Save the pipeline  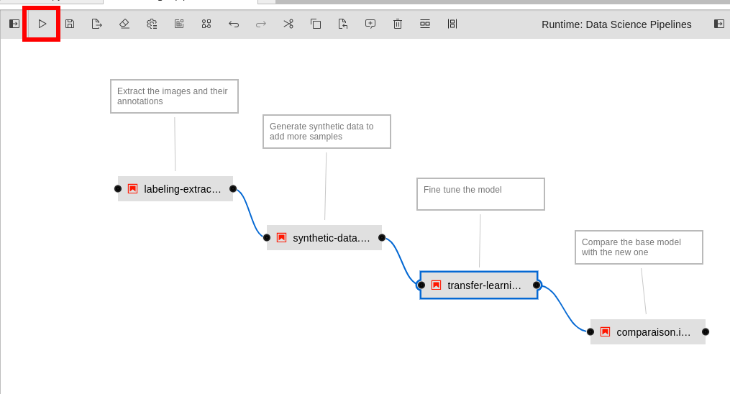coord(70,24)
